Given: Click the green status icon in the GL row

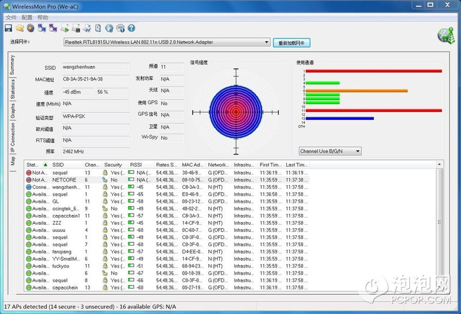Looking at the screenshot, I should [29, 201].
